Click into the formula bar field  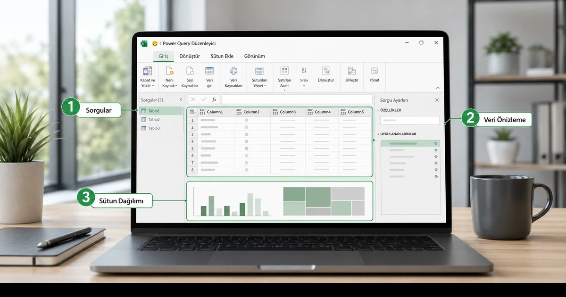click(x=296, y=99)
